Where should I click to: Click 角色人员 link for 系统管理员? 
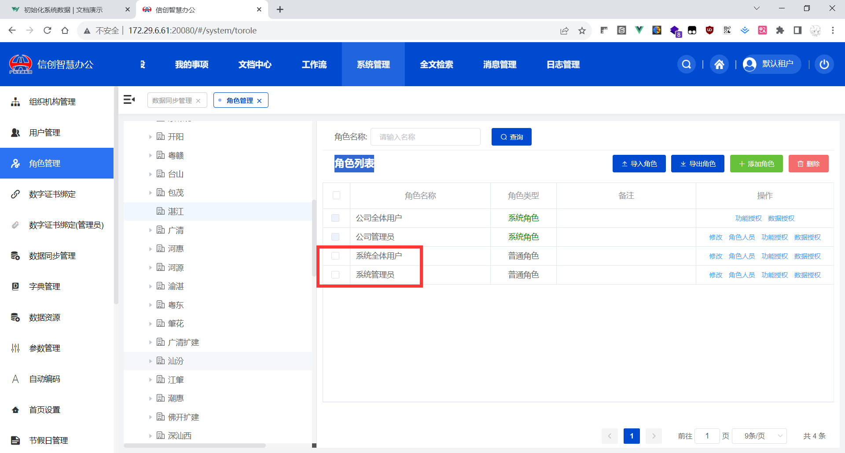coord(742,275)
